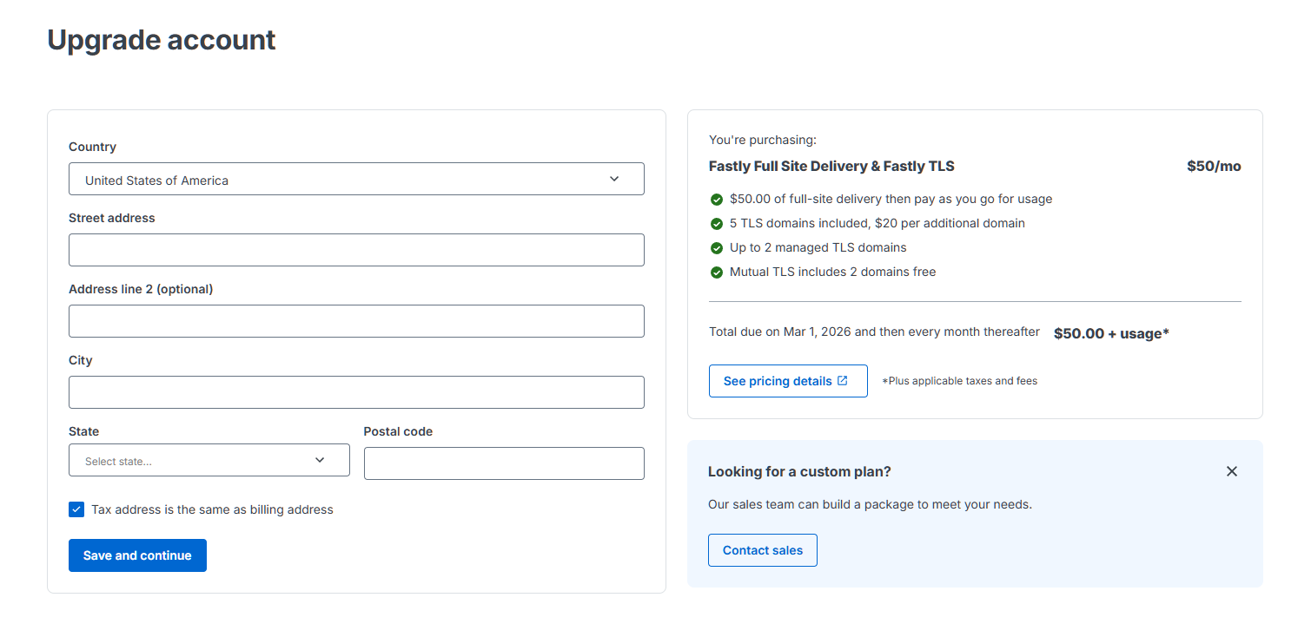Uncheck the tax address same as billing checkbox
Image resolution: width=1298 pixels, height=637 pixels.
tap(76, 509)
